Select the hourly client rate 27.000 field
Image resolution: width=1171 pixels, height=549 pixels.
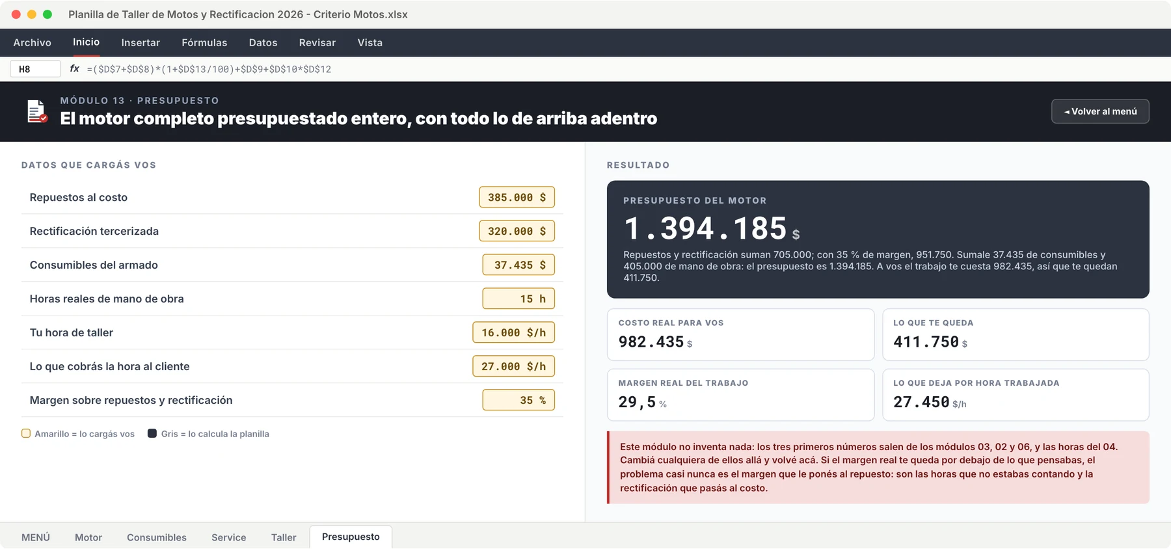(x=513, y=366)
